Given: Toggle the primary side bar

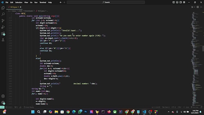Looking at the screenshot, I should coord(174,2).
